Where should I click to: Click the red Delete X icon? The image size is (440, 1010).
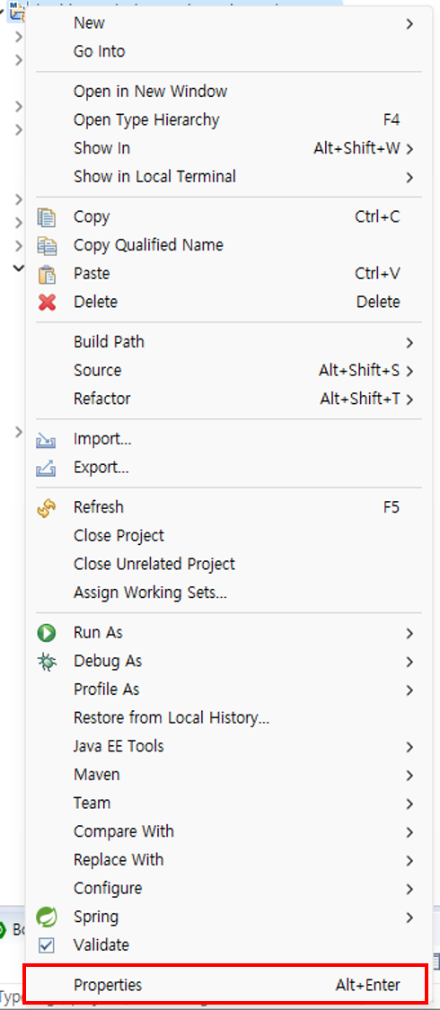tap(47, 302)
